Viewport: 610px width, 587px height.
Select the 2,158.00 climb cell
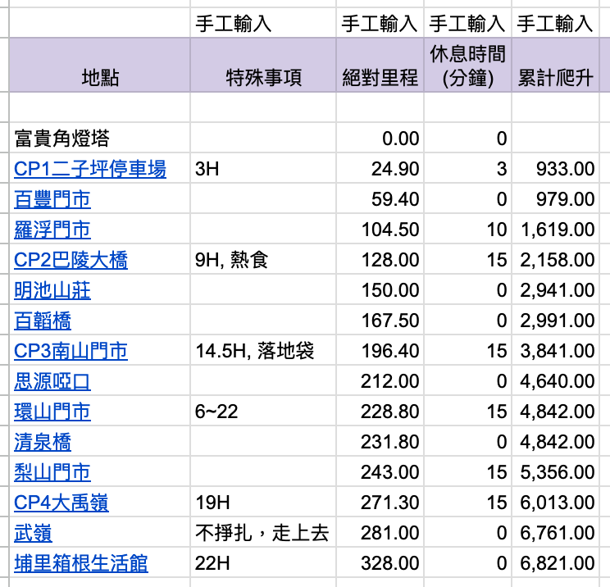click(x=556, y=259)
